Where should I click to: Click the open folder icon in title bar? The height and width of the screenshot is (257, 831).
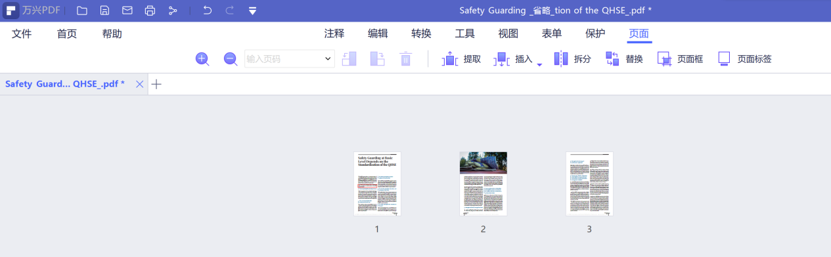[x=82, y=10]
